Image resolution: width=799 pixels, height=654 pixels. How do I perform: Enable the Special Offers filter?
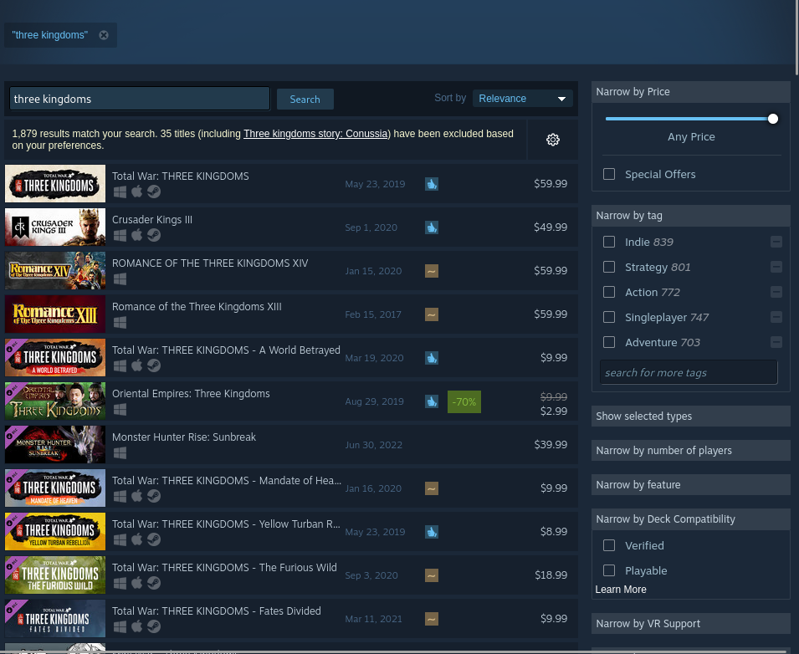[x=609, y=174]
